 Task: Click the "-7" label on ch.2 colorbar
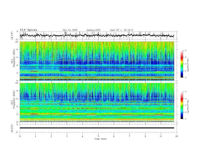coord(185,119)
